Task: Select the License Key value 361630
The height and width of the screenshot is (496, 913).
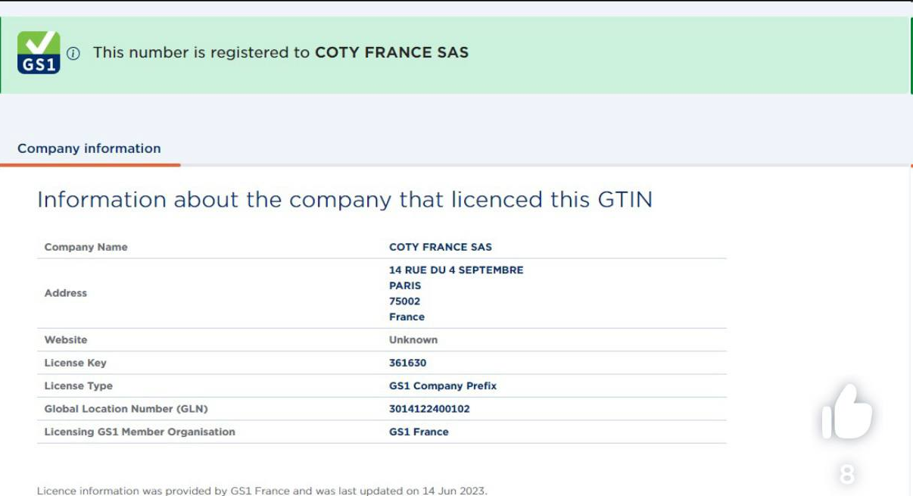Action: tap(407, 363)
